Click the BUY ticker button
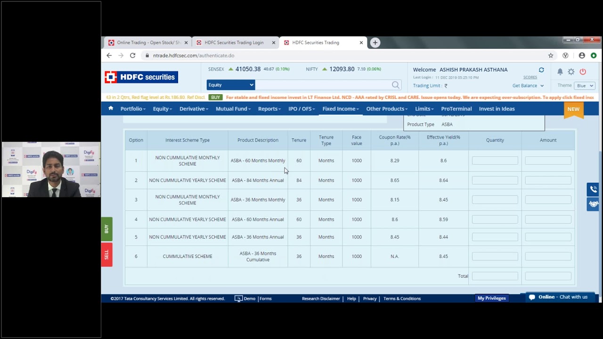Image resolution: width=603 pixels, height=339 pixels. [x=216, y=97]
